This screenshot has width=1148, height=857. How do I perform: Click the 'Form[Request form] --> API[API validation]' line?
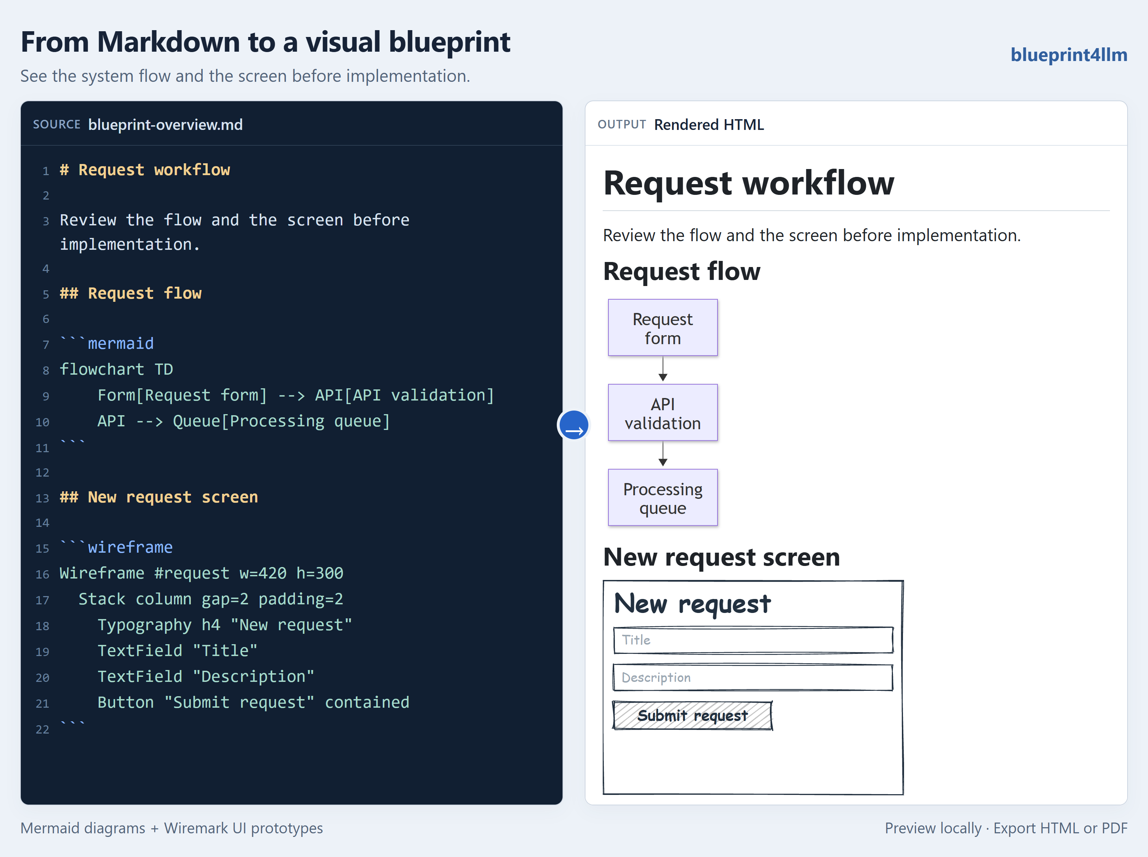point(296,395)
